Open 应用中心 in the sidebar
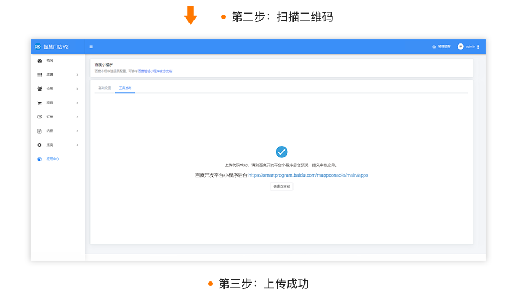 point(53,159)
